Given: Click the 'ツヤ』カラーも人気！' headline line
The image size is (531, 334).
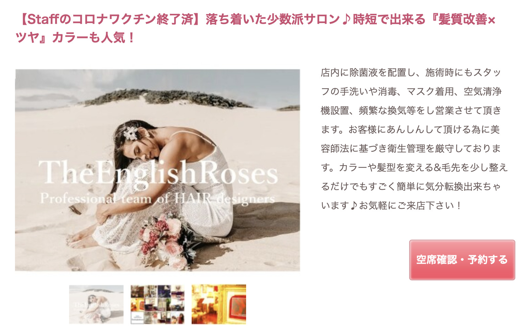Looking at the screenshot, I should point(76,37).
